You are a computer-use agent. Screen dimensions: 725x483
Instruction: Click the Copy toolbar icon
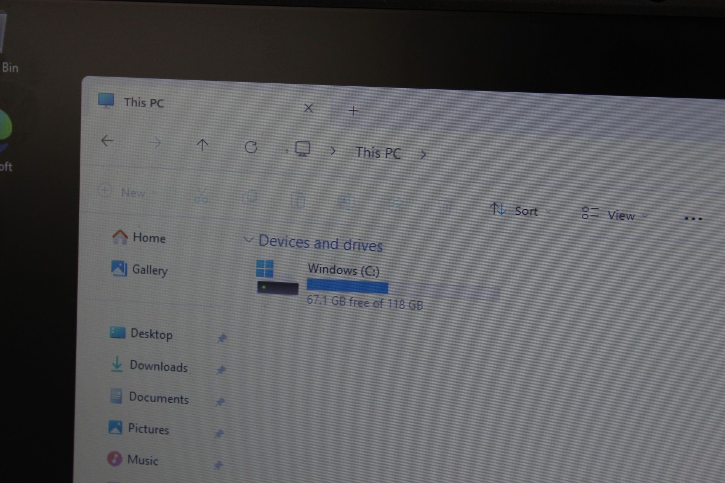(x=250, y=197)
